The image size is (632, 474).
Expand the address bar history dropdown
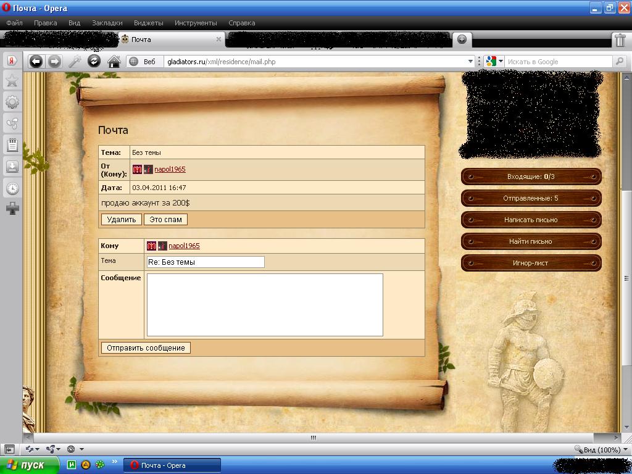point(470,62)
